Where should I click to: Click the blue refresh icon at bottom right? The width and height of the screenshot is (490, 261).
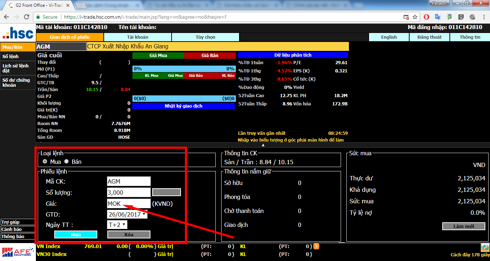coord(485,247)
